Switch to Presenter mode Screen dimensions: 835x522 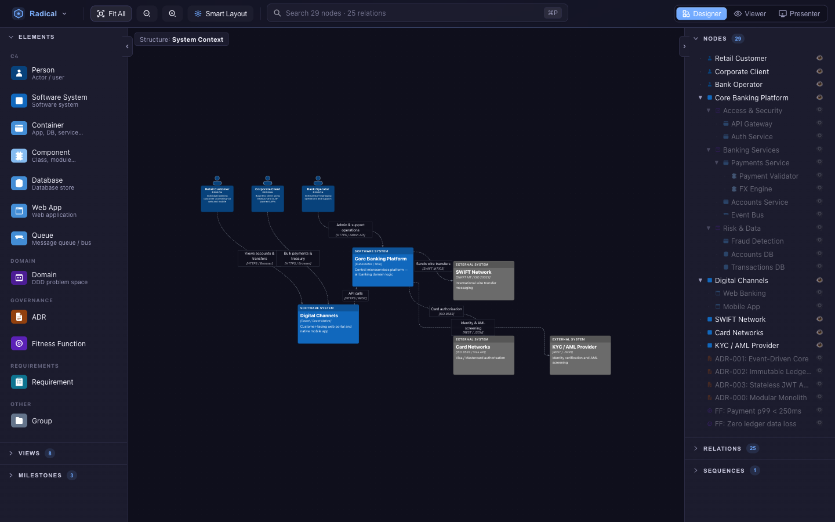(799, 13)
